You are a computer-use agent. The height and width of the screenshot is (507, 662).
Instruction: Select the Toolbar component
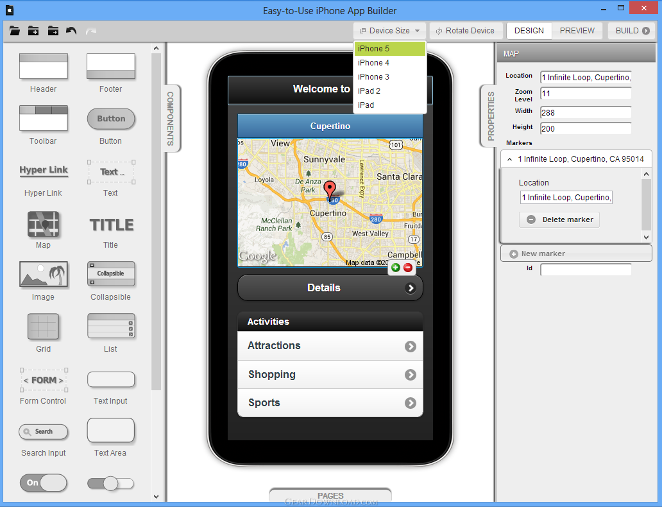tap(43, 125)
